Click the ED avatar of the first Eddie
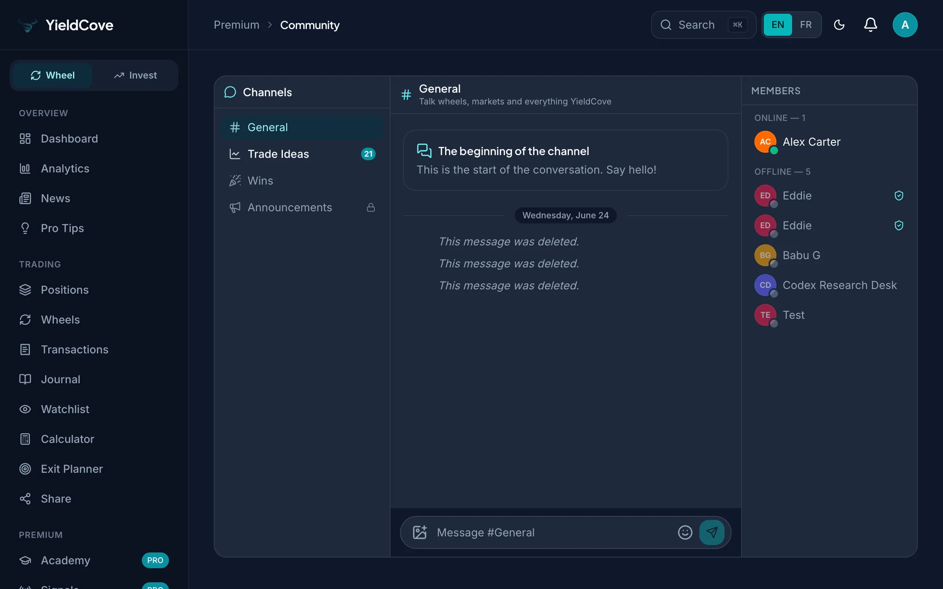This screenshot has height=589, width=943. [765, 196]
